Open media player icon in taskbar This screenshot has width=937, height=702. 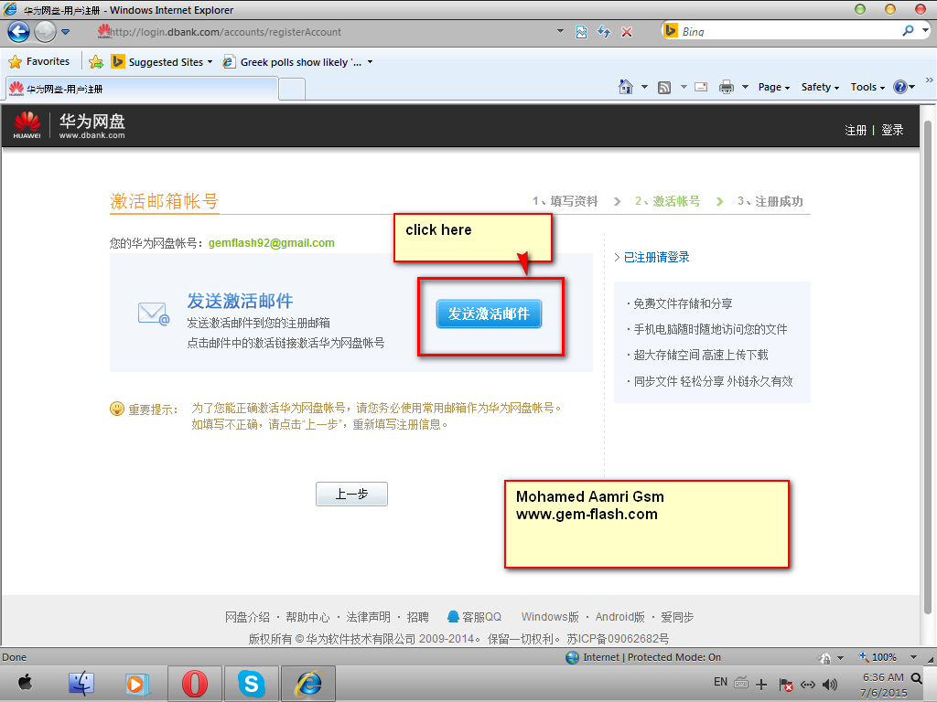pos(137,684)
